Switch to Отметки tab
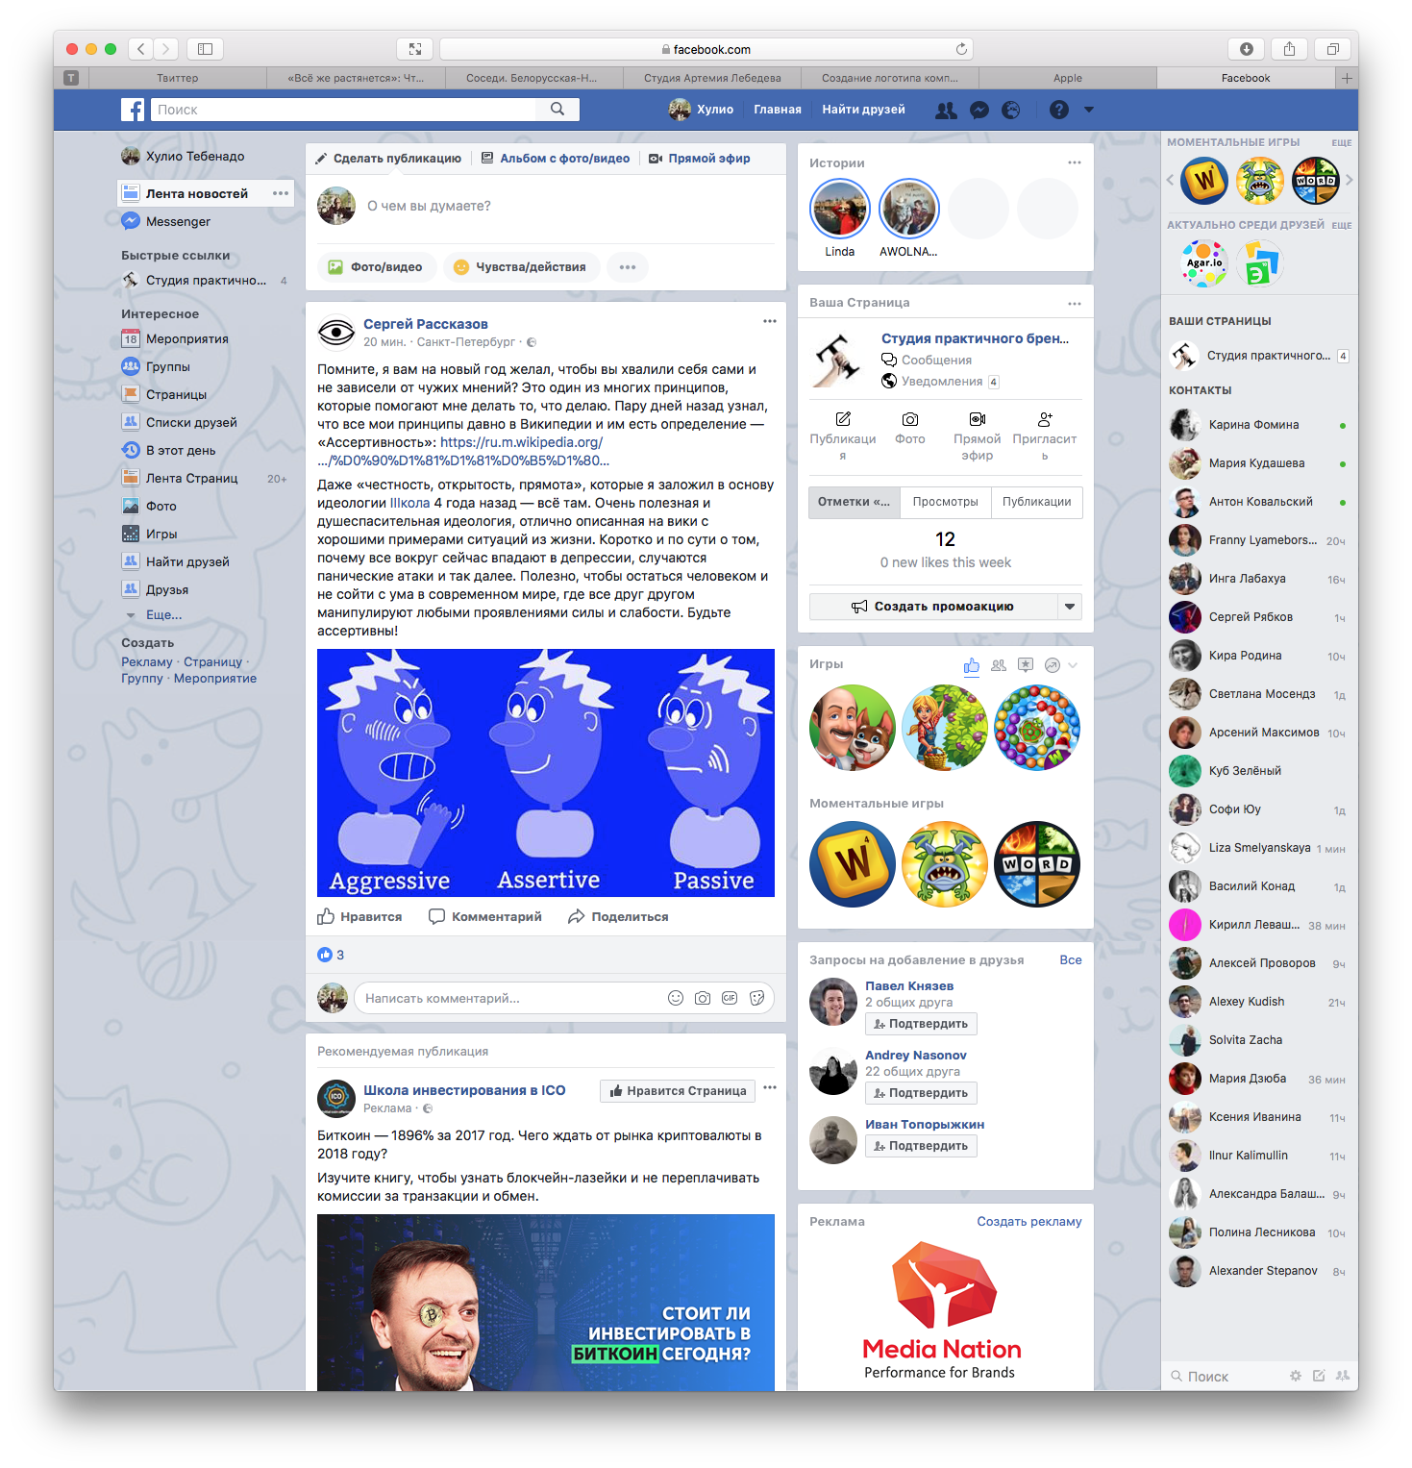This screenshot has width=1412, height=1468. click(855, 502)
